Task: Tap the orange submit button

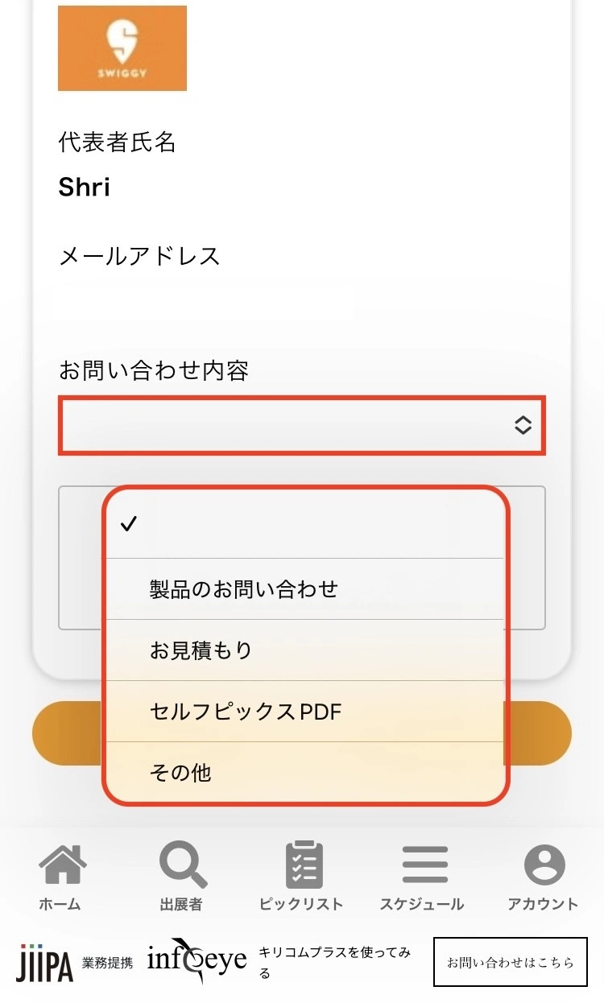Action: 302,733
